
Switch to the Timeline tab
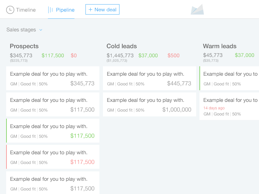point(26,10)
